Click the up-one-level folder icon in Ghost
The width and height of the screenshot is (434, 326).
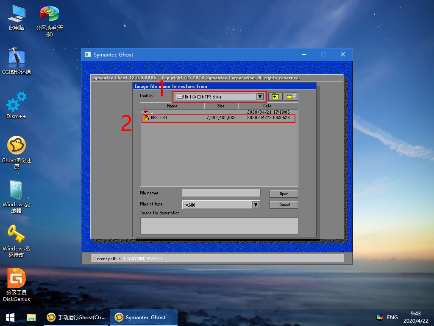coord(275,96)
